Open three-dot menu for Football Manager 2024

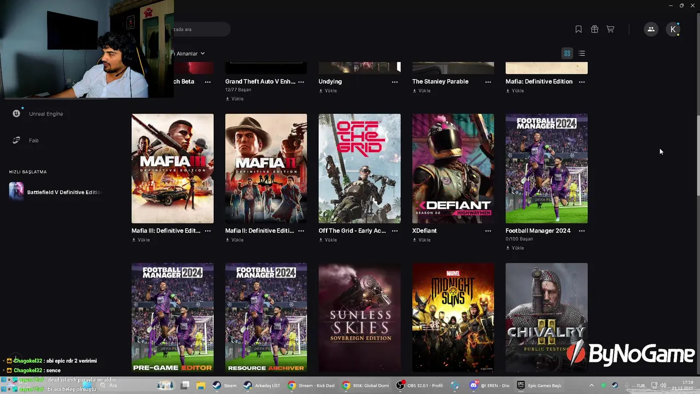(582, 231)
